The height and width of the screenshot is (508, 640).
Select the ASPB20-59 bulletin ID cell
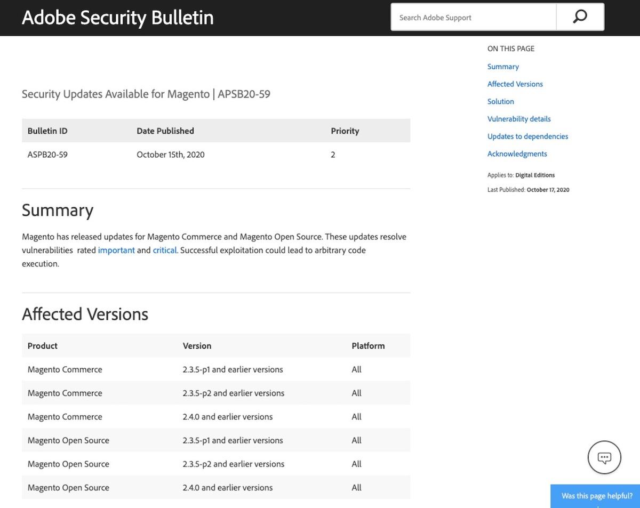pos(47,155)
